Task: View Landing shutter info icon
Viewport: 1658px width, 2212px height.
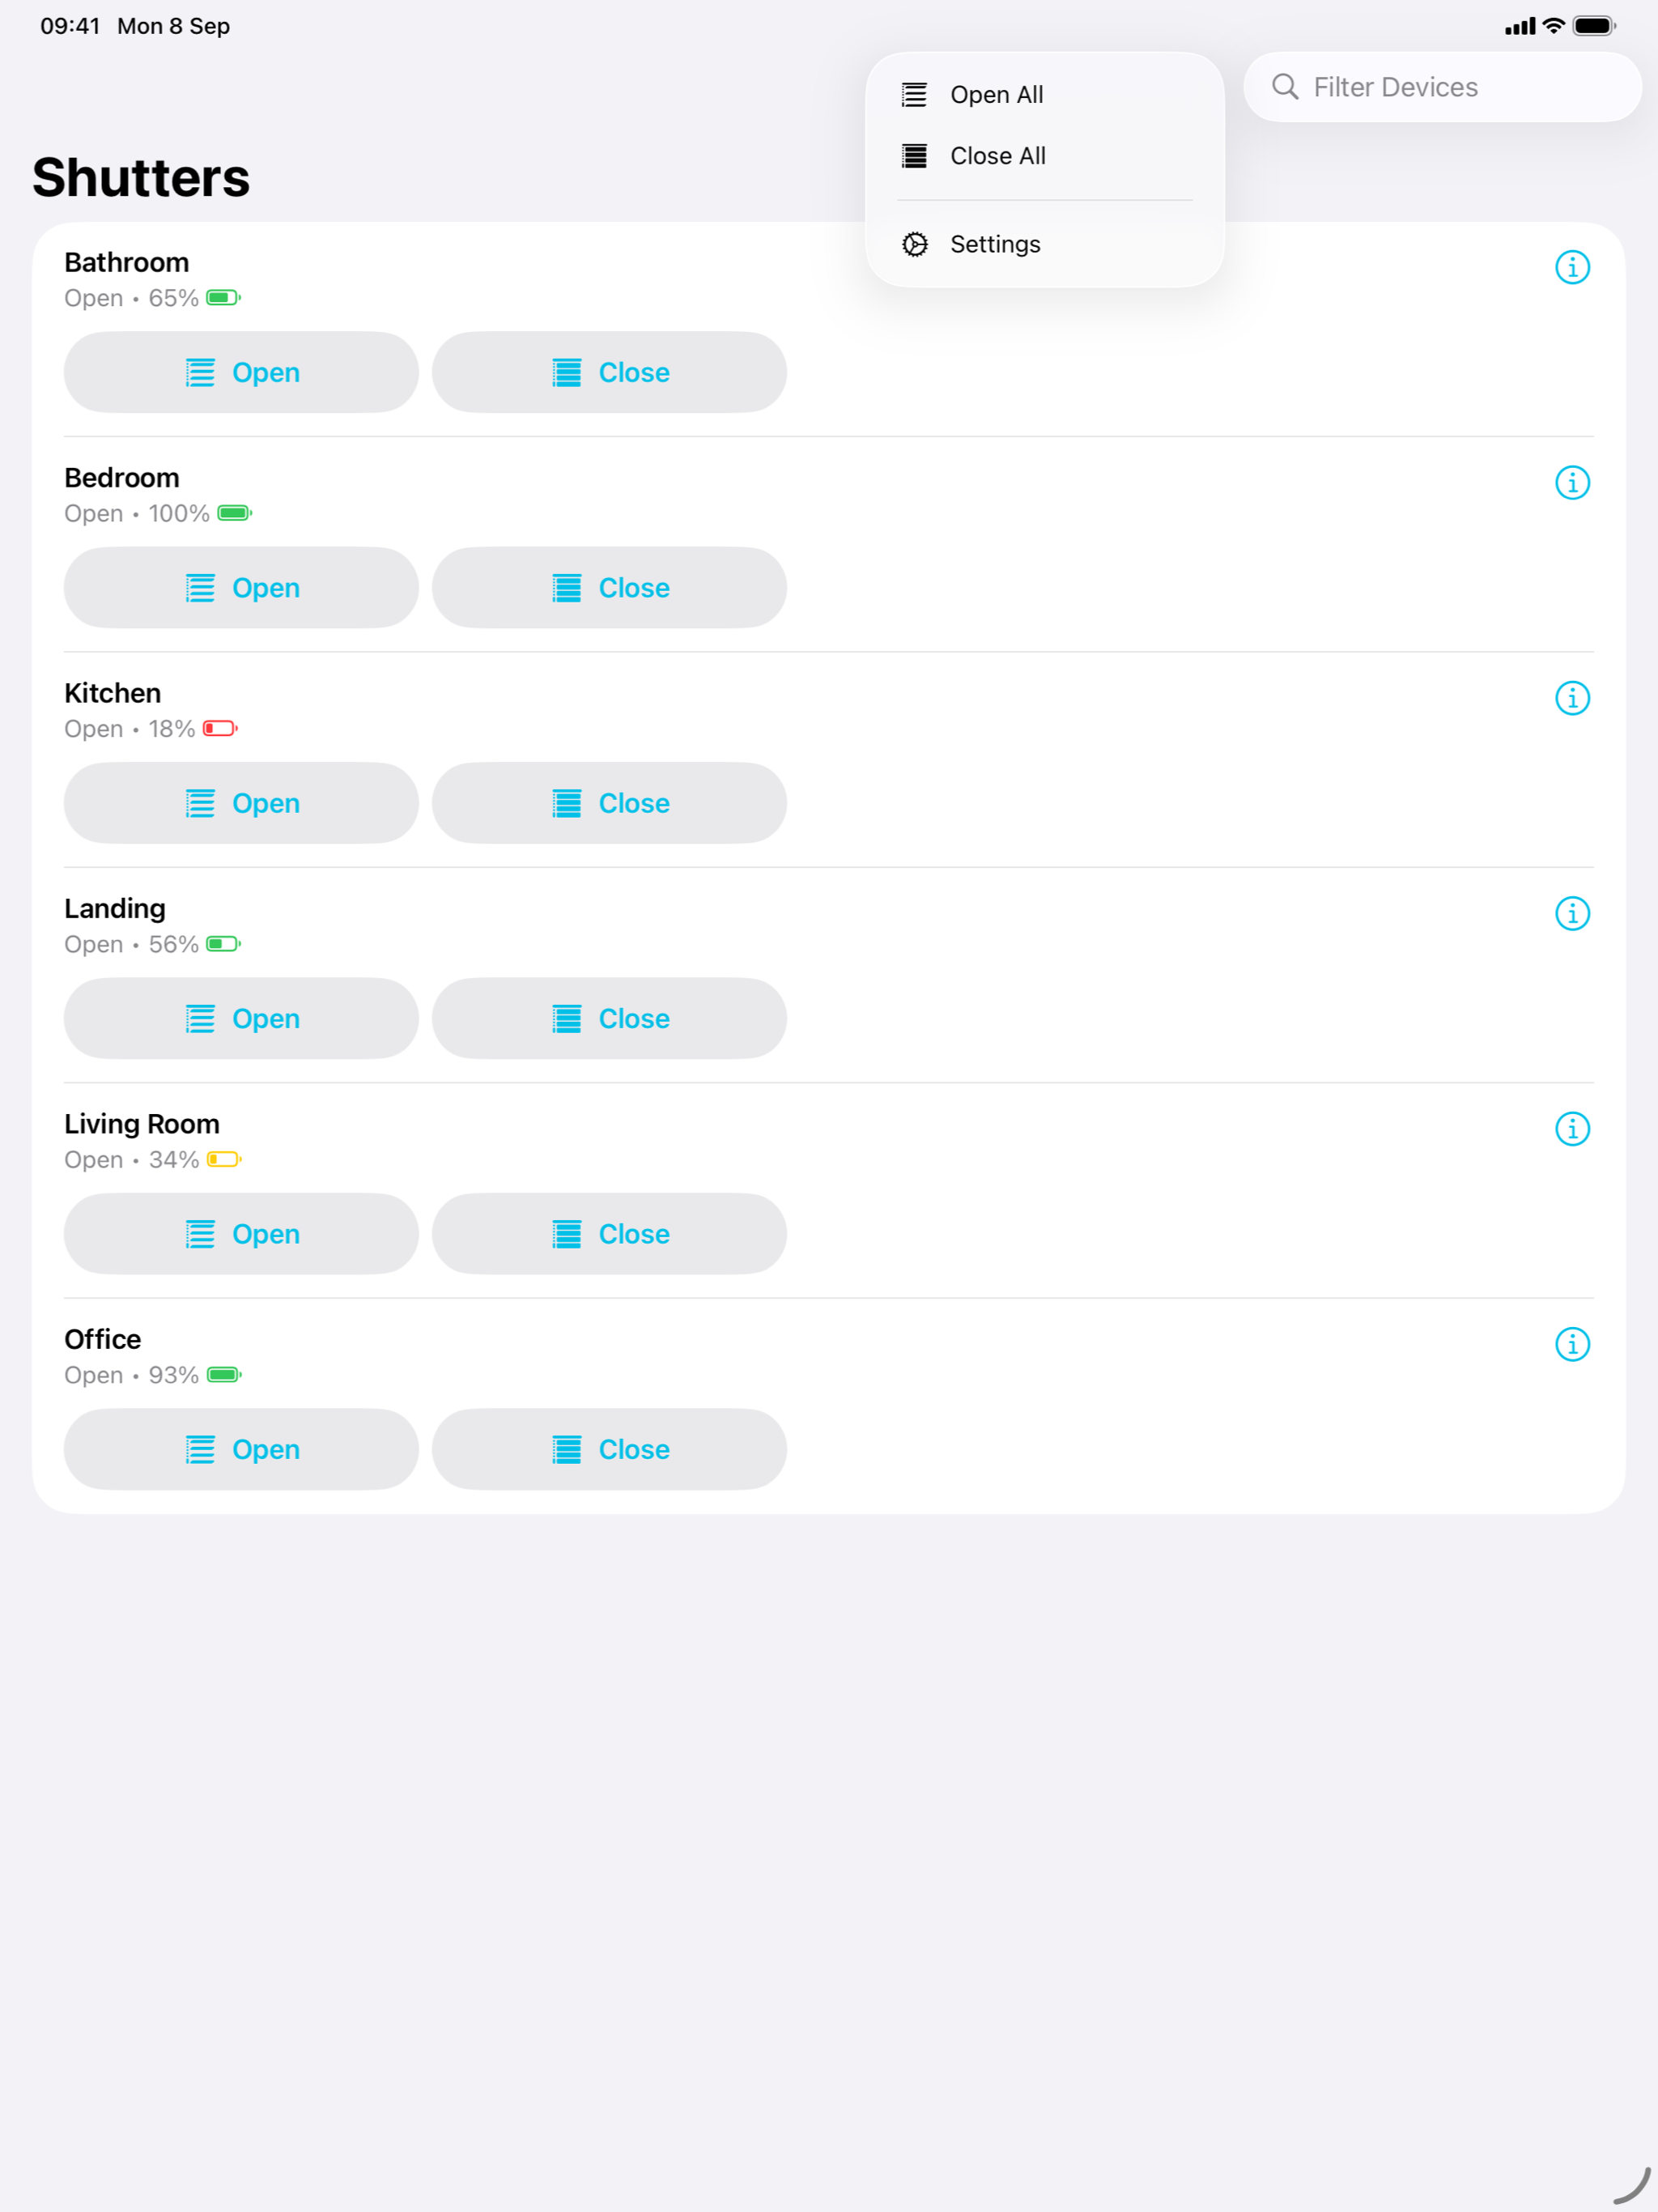Action: tap(1572, 913)
